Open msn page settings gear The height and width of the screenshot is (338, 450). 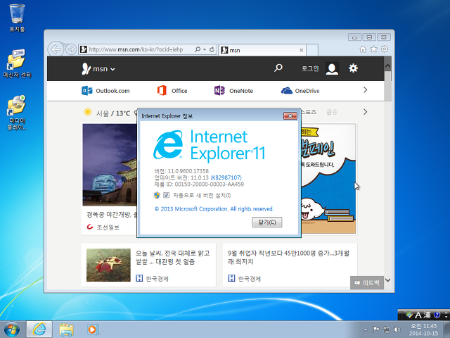pyautogui.click(x=353, y=68)
